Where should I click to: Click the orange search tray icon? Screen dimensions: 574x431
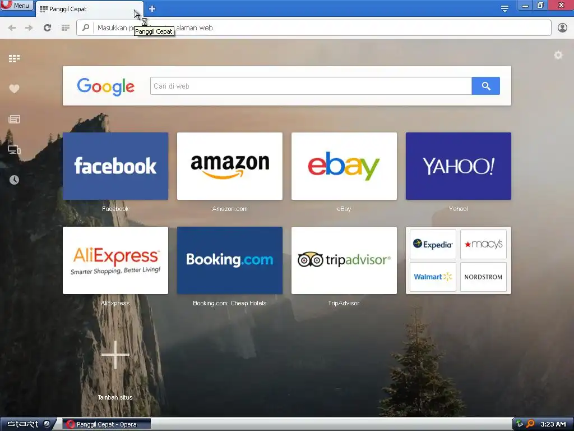(x=530, y=424)
